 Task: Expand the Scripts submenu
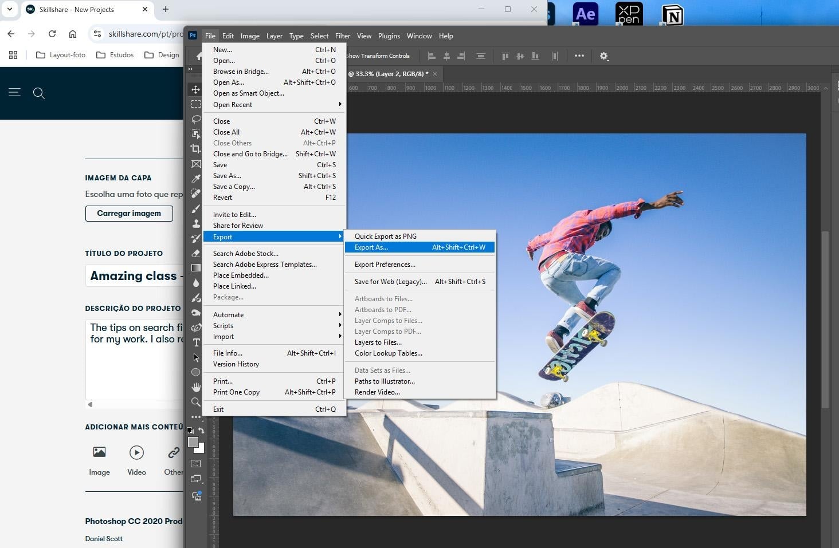tap(275, 325)
